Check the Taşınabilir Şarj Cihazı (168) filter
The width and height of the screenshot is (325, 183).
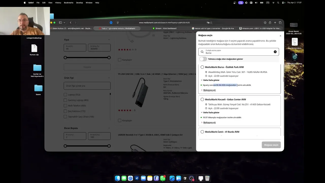coord(65,117)
